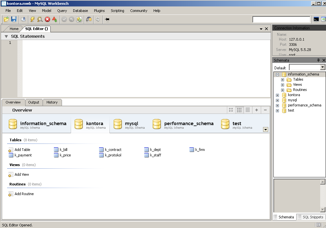
Task: Expand the kontora schema tree node
Action: click(x=277, y=95)
